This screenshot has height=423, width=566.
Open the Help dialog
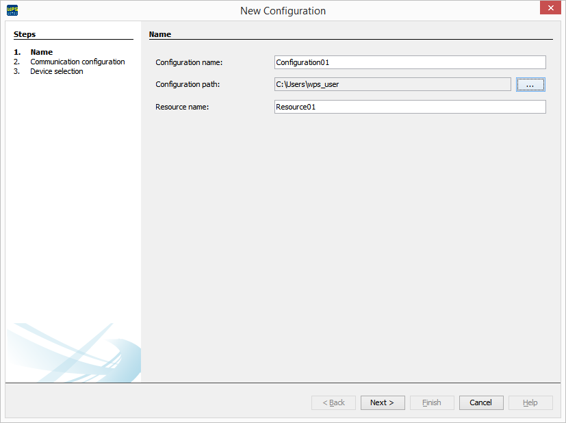point(530,402)
